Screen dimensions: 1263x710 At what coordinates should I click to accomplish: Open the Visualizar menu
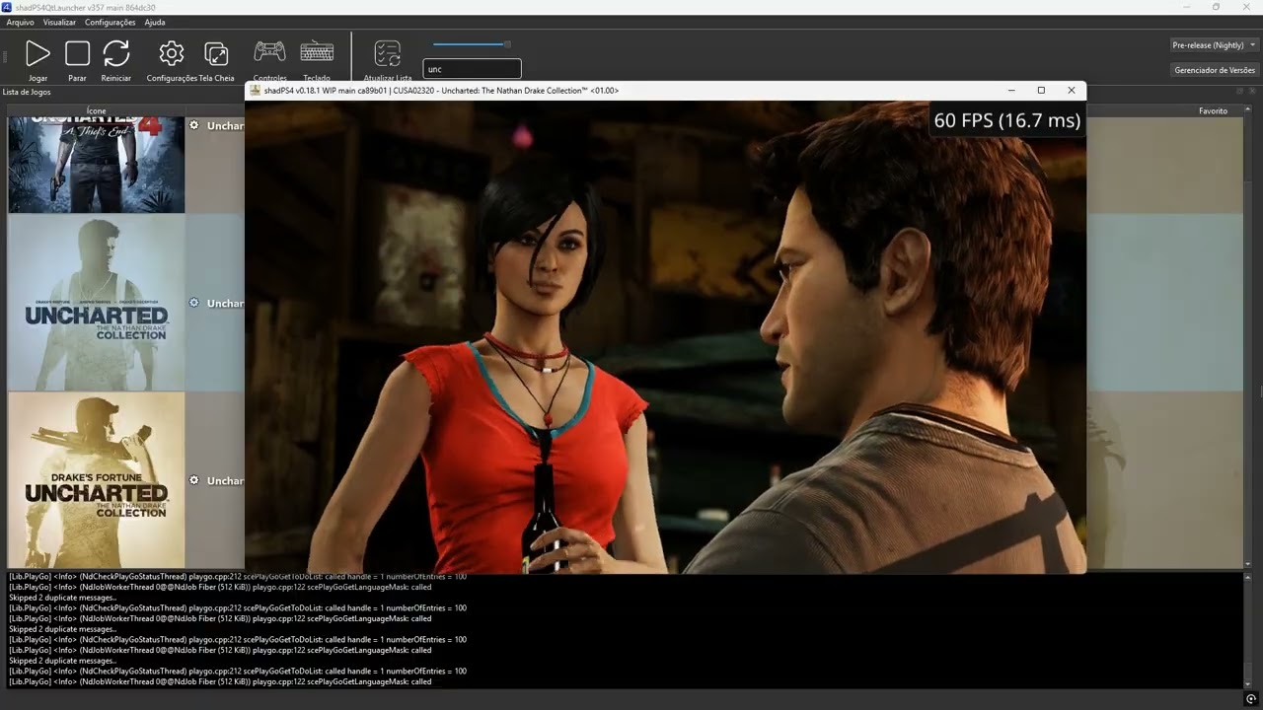click(59, 22)
